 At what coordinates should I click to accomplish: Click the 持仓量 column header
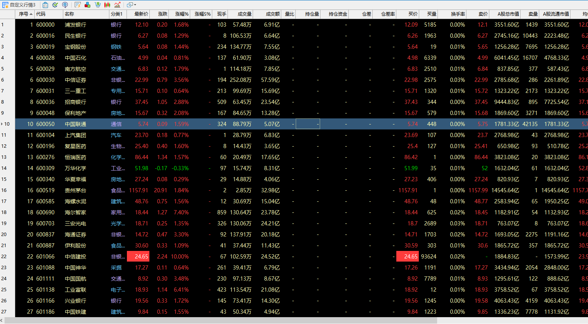point(308,14)
